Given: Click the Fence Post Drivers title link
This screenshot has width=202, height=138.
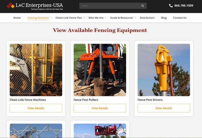Looking at the screenshot, I should pyautogui.click(x=150, y=100).
